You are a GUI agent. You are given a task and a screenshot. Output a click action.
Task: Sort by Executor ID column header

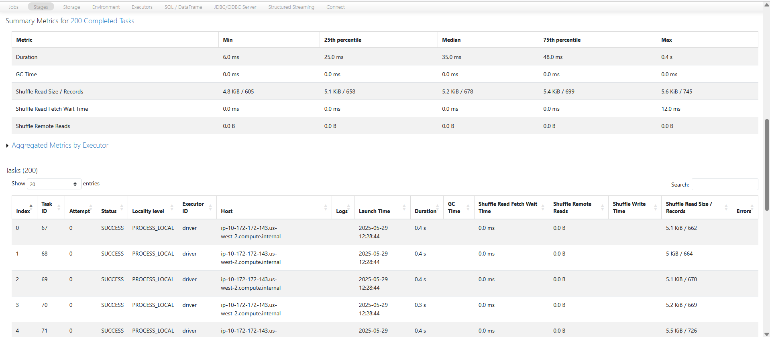click(x=193, y=207)
